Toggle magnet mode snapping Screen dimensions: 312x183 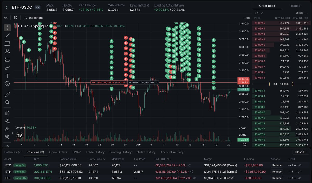coord(7,113)
